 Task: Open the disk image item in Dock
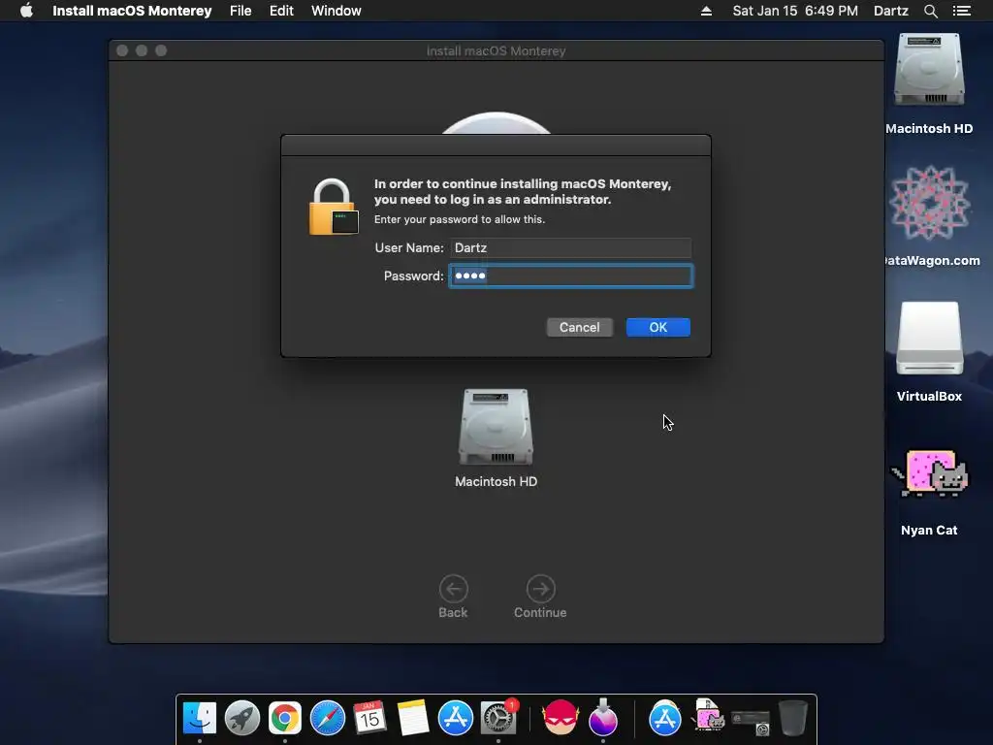(750, 721)
